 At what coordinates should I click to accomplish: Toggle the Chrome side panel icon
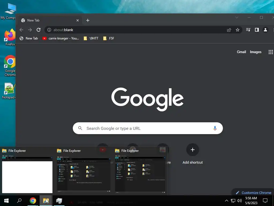(257, 30)
